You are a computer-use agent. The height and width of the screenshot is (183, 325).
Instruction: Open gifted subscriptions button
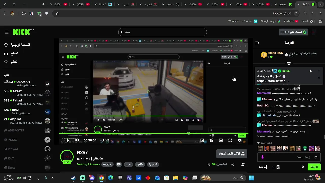point(232,154)
